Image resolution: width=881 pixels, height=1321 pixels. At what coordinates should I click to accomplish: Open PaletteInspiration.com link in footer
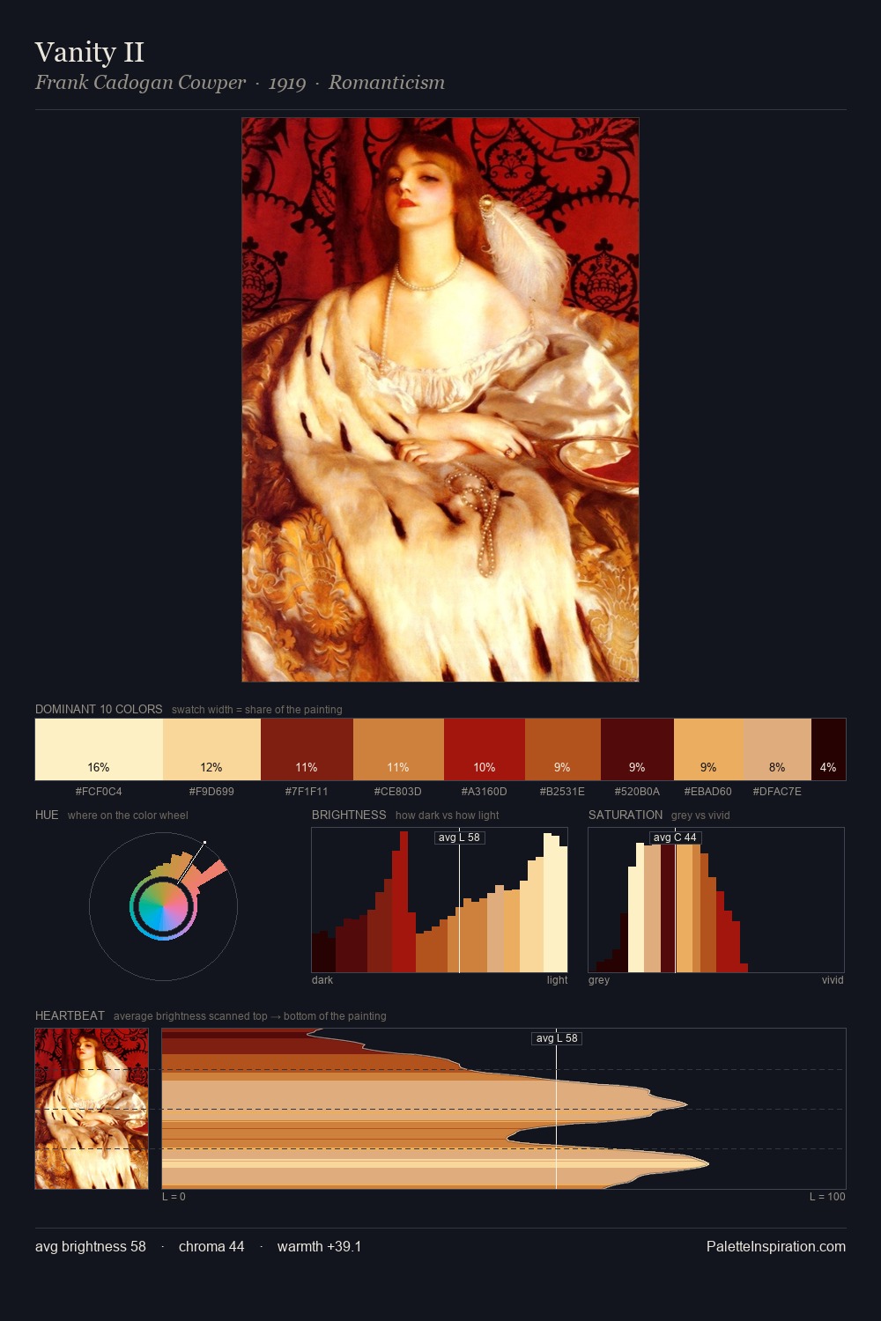(x=776, y=1246)
